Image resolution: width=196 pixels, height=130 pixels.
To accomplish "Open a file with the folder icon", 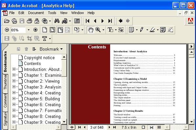I will 7,21.
